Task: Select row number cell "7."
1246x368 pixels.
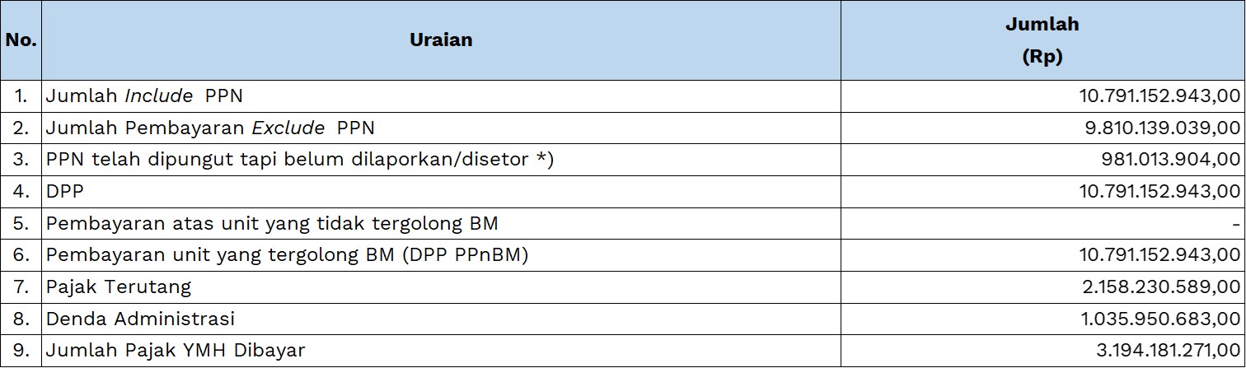Action: 21,287
